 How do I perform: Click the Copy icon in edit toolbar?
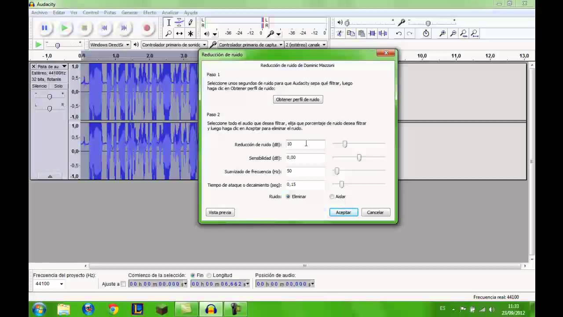click(351, 33)
